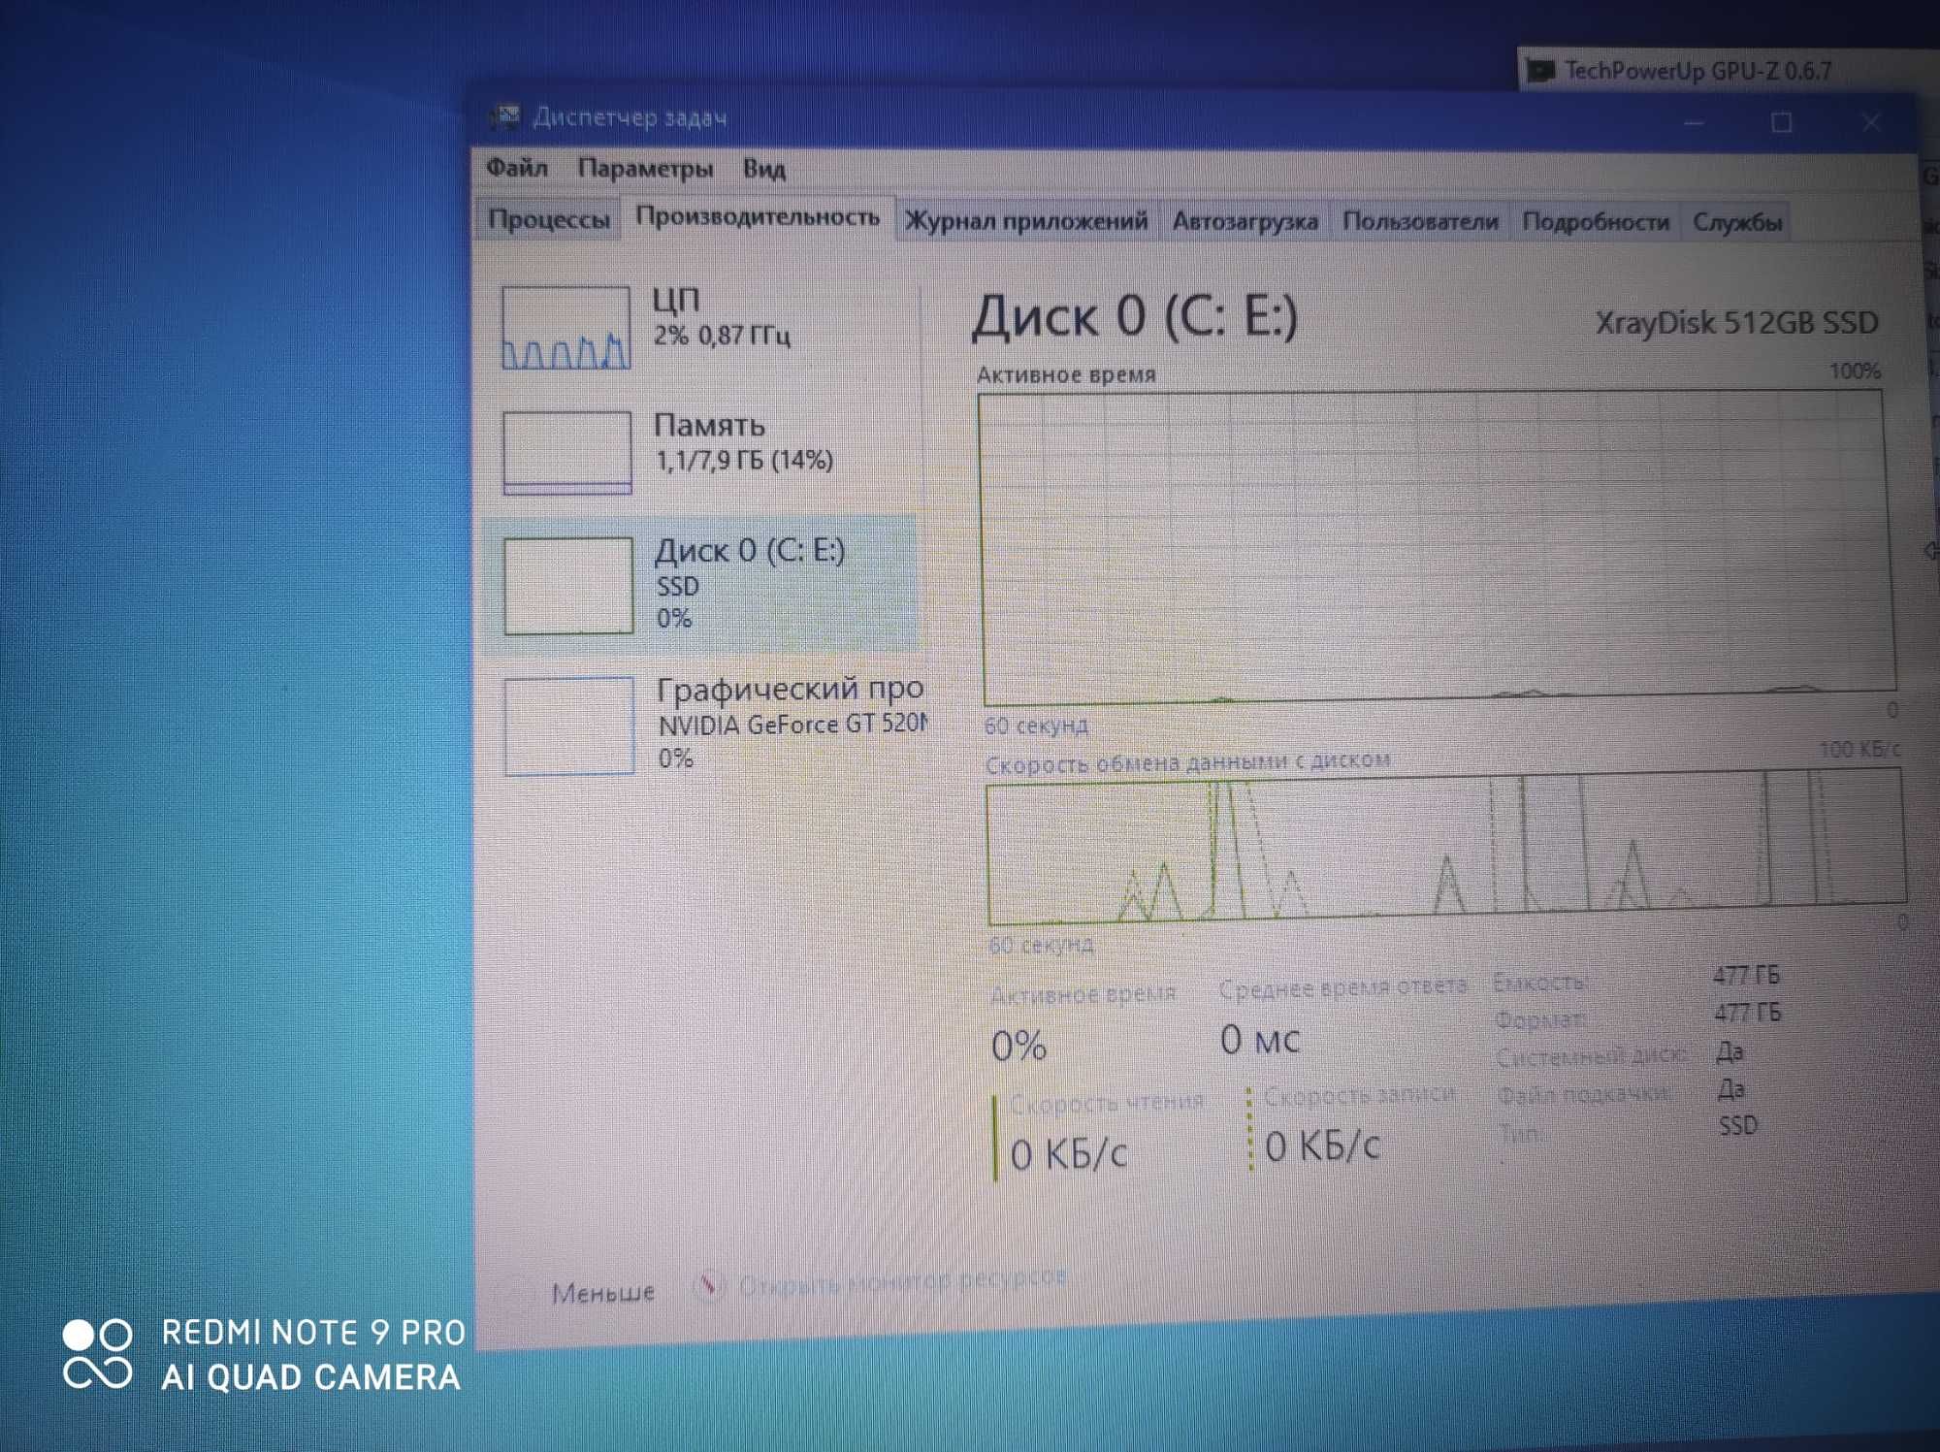This screenshot has width=1940, height=1452.
Task: Minimize the Диспетчер задач window
Action: pyautogui.click(x=1694, y=123)
